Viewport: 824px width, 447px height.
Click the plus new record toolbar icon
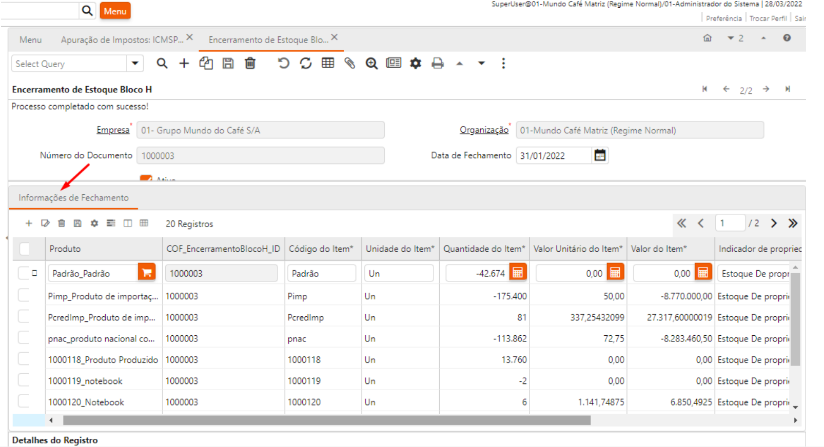click(x=184, y=64)
